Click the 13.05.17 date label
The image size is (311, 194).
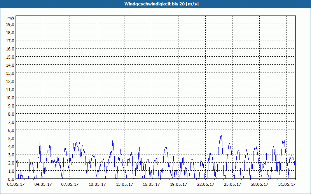124,185
